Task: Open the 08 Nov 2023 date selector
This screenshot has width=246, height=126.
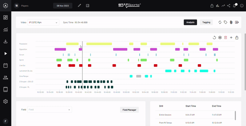Action: click(x=63, y=6)
